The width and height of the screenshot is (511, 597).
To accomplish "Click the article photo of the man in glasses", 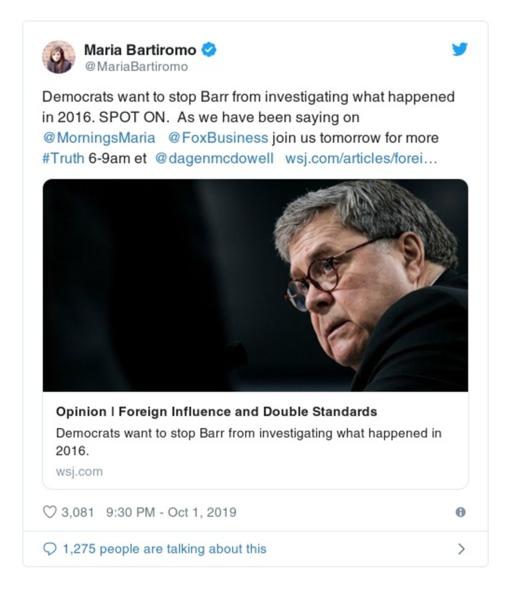I will pos(256,285).
